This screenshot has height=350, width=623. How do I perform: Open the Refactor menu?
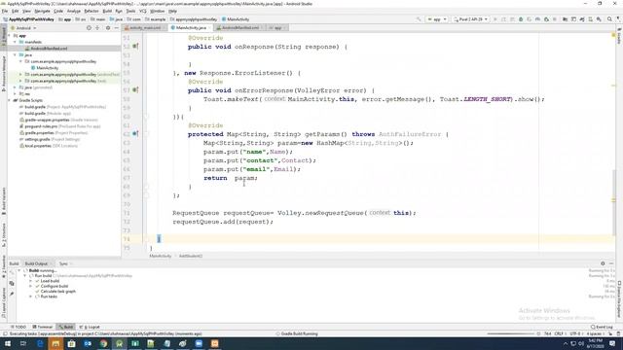coord(92,11)
